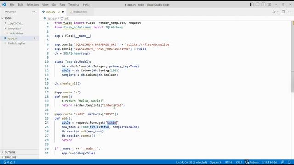Viewport: 294px width, 165px height.
Task: Click the UTF-8 encoding status entry
Action: [x=229, y=162]
